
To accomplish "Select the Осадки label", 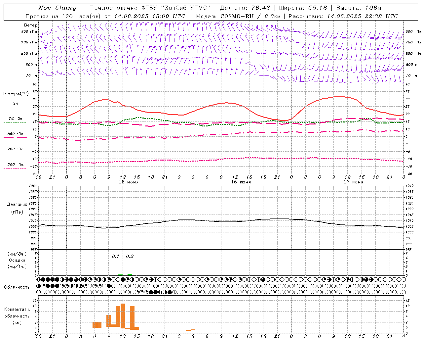I will tap(17, 260).
